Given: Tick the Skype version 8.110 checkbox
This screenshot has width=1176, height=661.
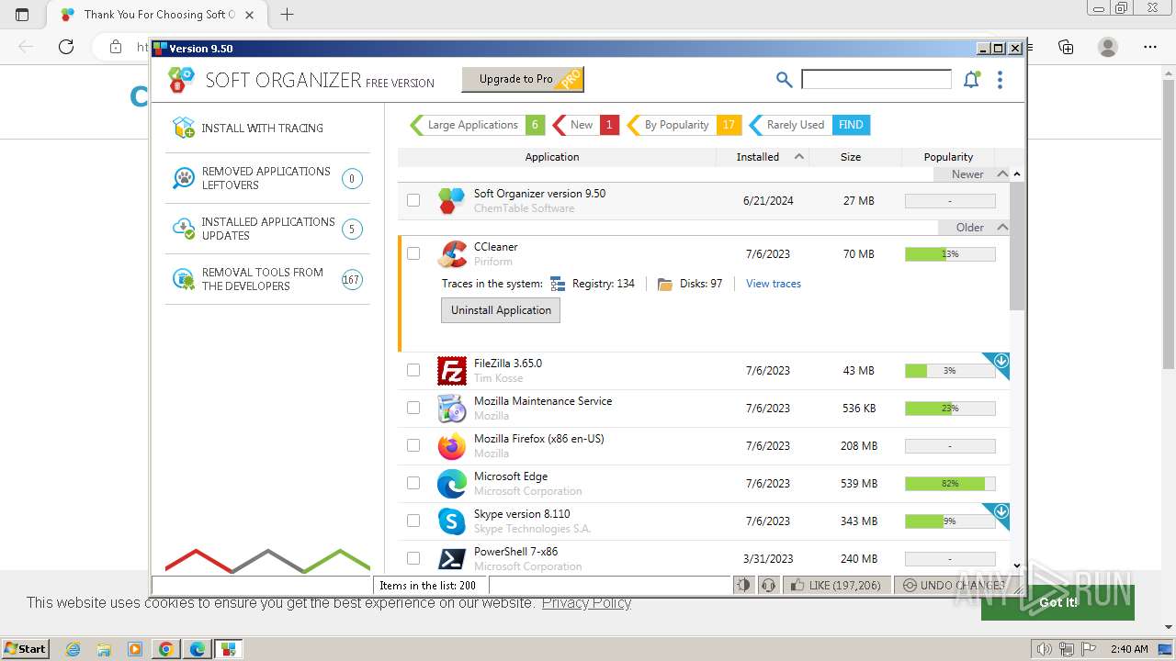Looking at the screenshot, I should 413,521.
